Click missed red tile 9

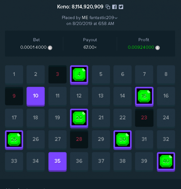click(14, 96)
